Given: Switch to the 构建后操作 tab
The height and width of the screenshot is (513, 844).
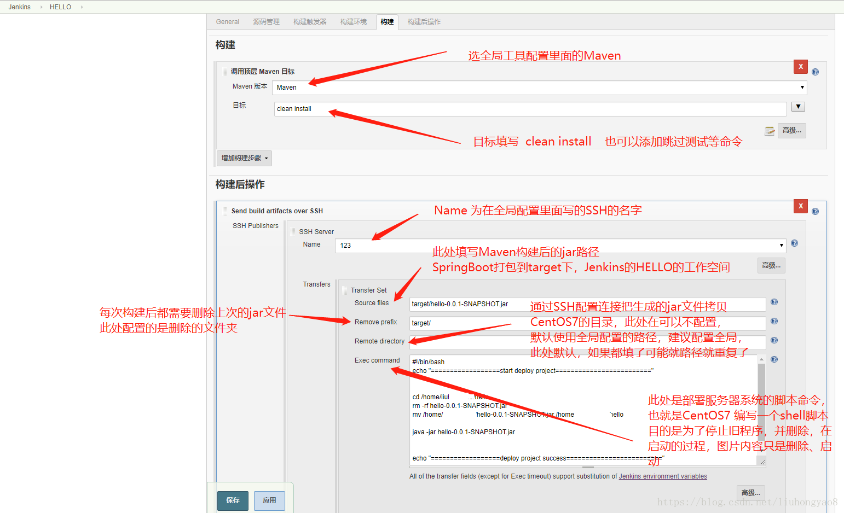Looking at the screenshot, I should click(x=424, y=22).
